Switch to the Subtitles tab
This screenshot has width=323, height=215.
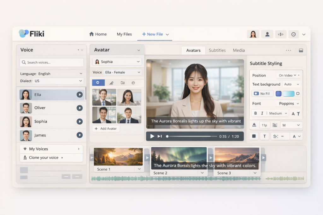point(217,50)
